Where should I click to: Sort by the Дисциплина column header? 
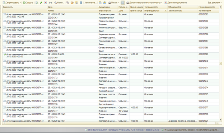pos(108,7)
